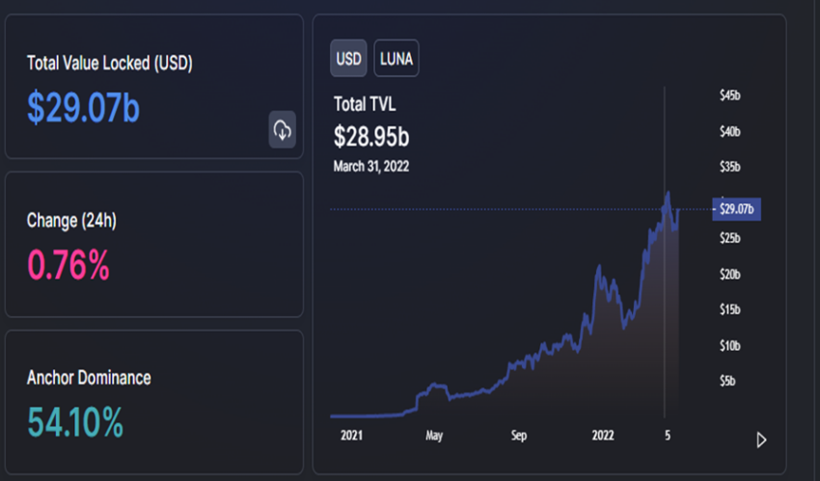The width and height of the screenshot is (820, 481).
Task: Select the Total Value Locked $29.07b figure
Action: (84, 108)
